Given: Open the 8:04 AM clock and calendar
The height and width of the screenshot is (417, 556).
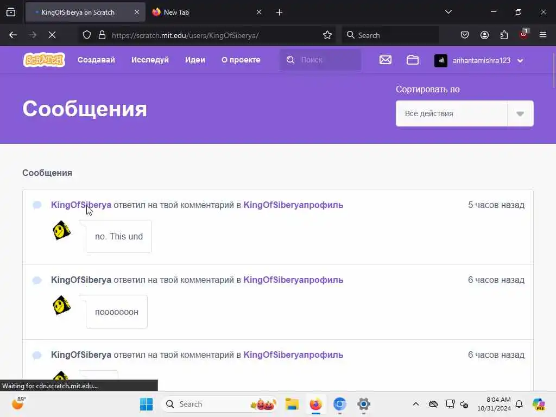Looking at the screenshot, I should 494,404.
